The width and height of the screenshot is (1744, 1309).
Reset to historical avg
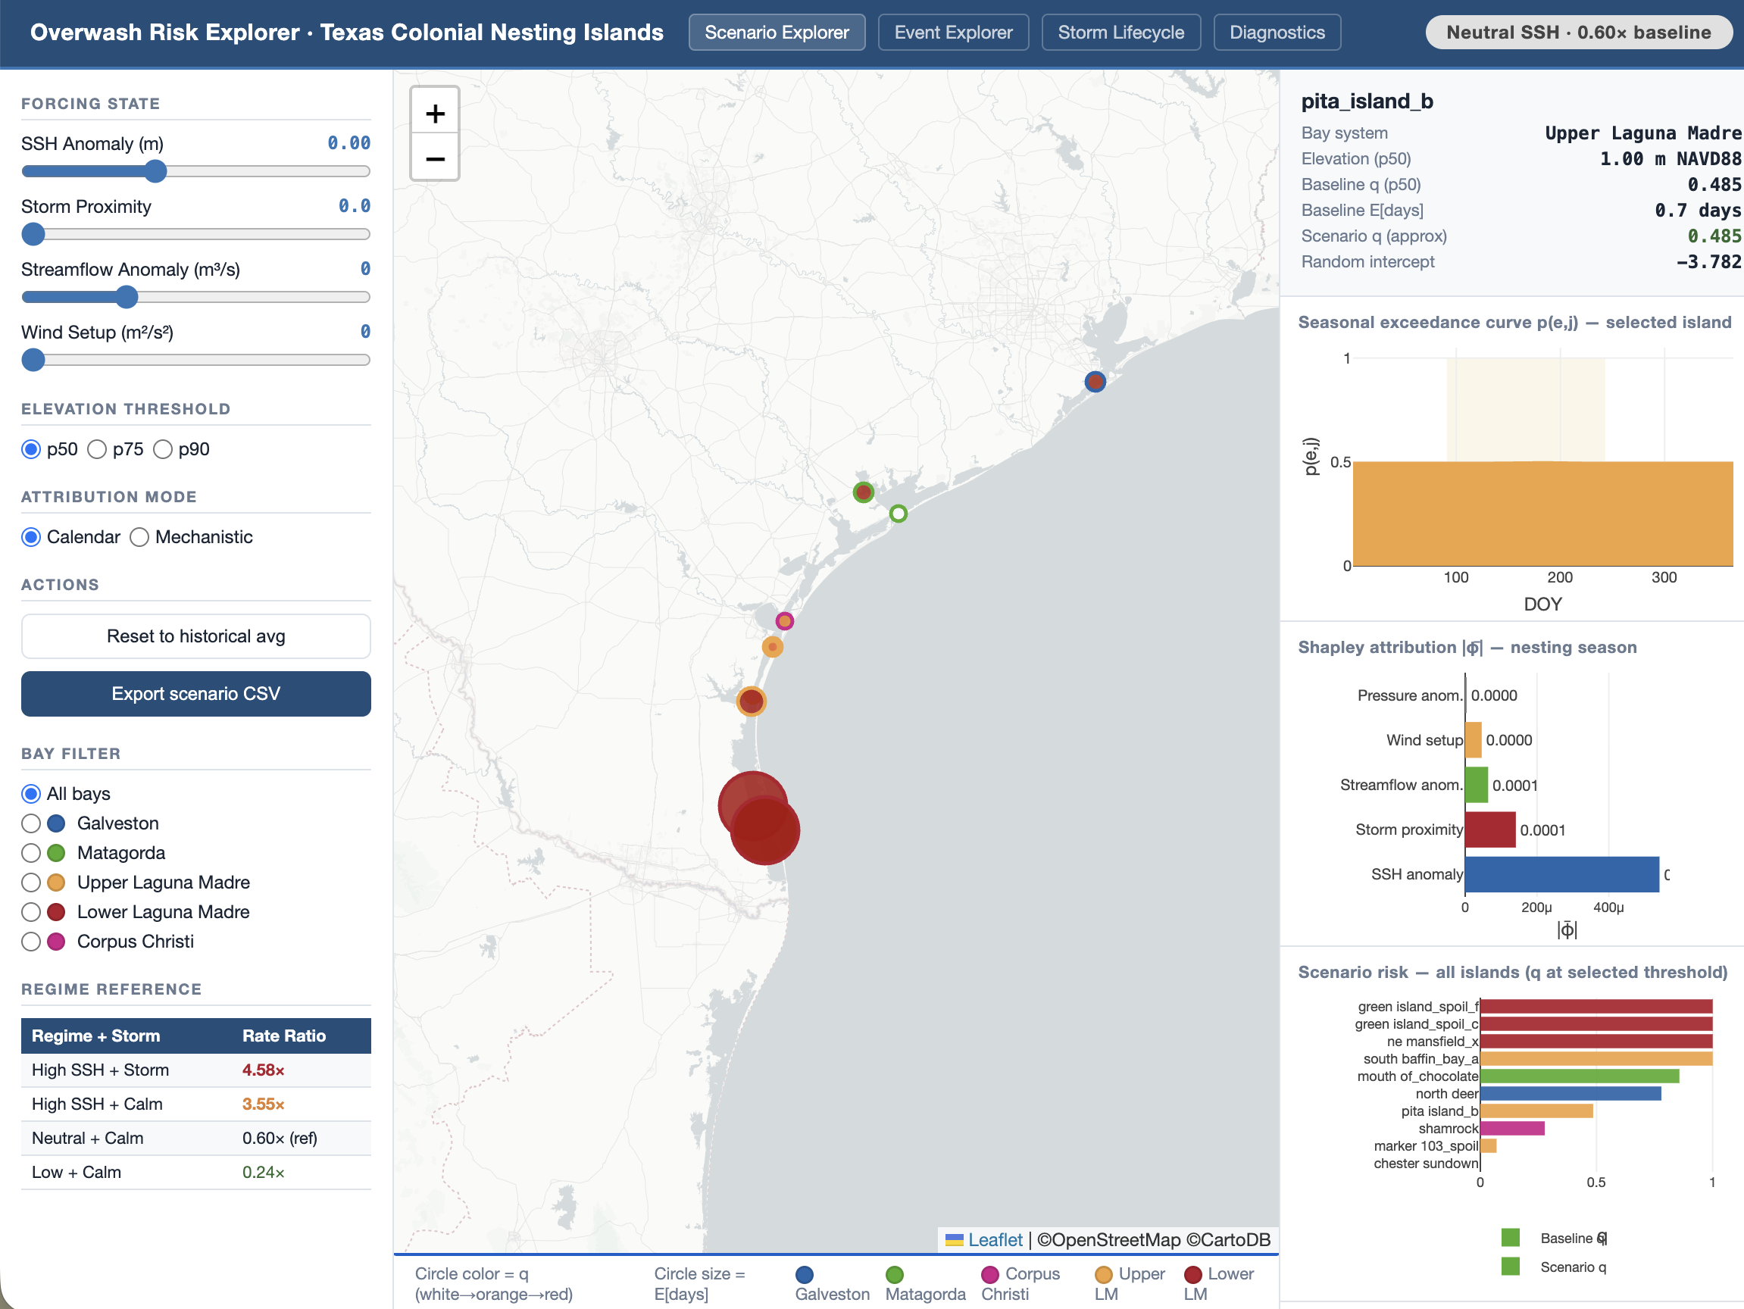pos(195,636)
